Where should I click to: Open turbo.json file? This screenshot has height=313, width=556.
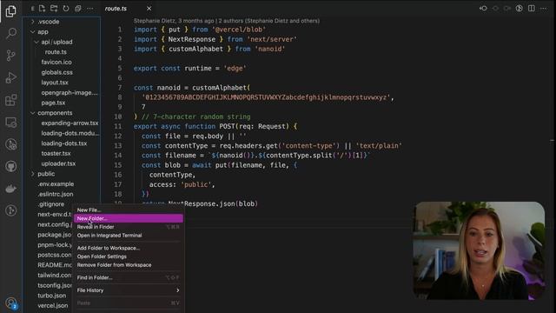(x=52, y=296)
